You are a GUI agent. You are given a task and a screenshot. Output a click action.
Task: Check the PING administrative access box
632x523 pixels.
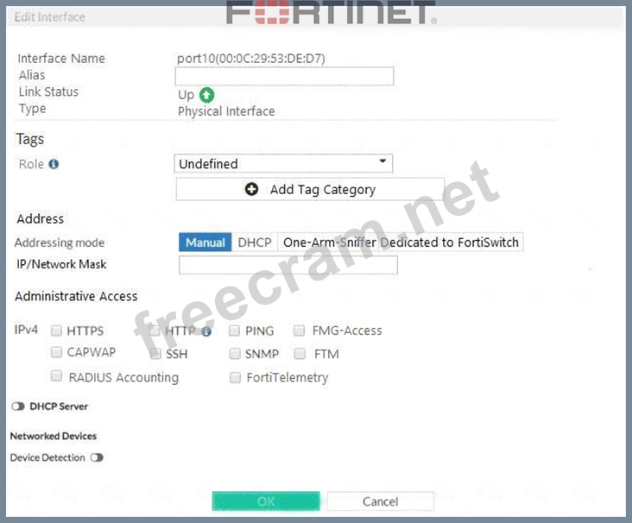point(235,331)
